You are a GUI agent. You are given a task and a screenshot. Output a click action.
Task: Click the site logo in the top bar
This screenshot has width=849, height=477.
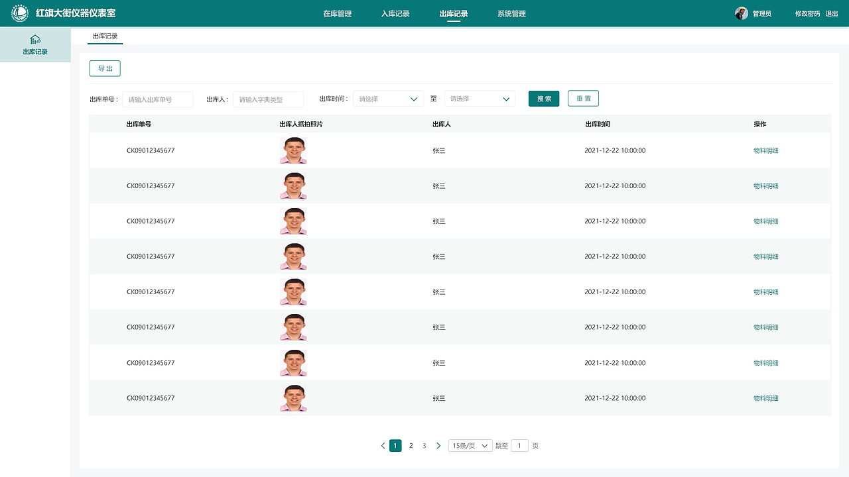pos(19,13)
